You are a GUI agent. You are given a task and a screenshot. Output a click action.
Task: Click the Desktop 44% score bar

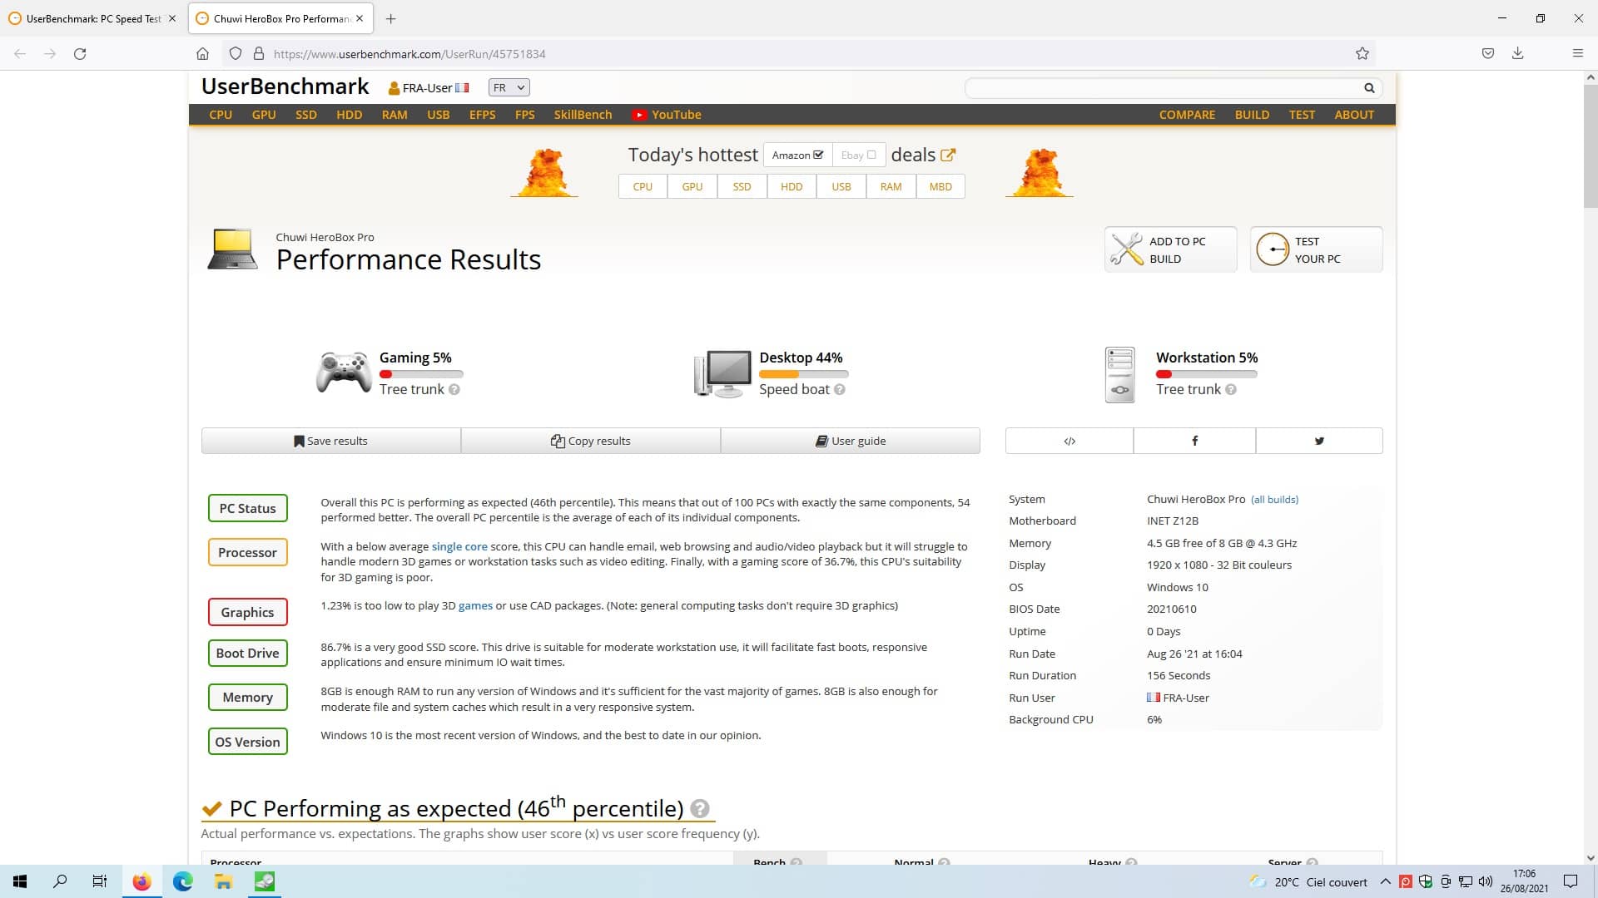point(803,374)
